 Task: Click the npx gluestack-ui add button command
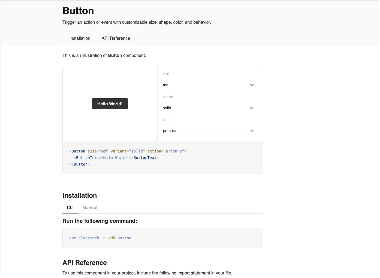[x=100, y=238]
